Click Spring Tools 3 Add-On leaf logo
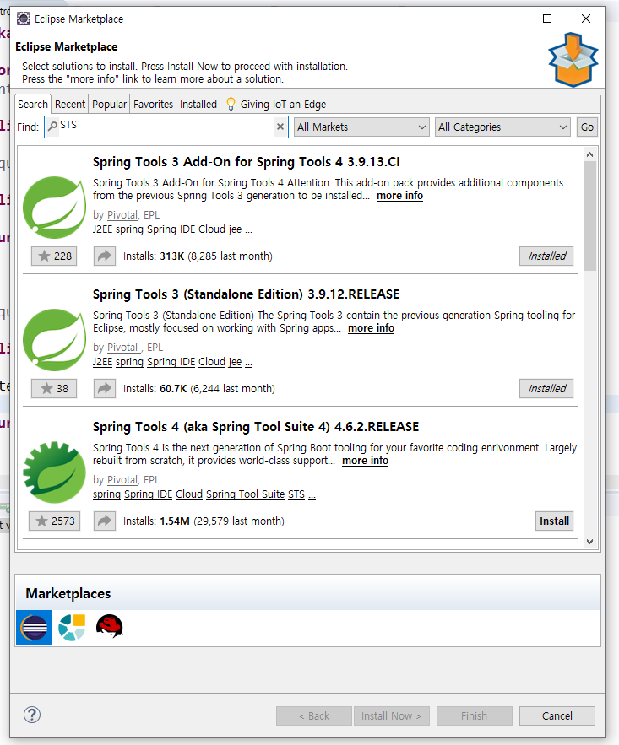Screen dimensions: 619x745 pos(54,208)
